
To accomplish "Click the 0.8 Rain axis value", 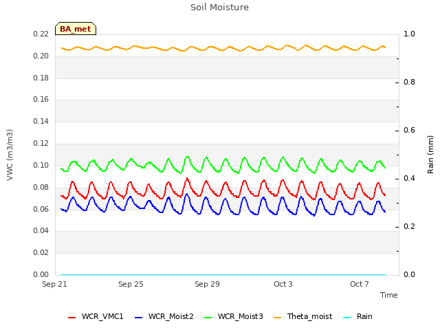I will [409, 82].
